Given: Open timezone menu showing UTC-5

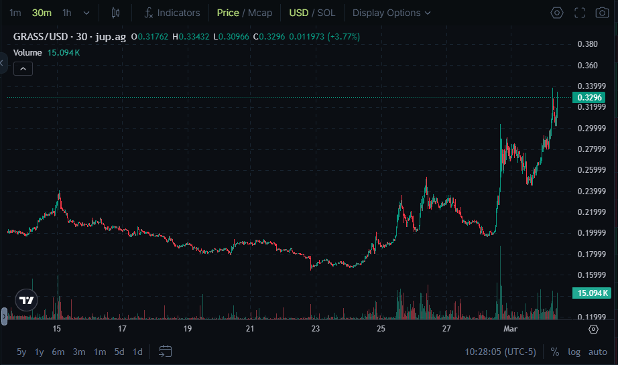Looking at the screenshot, I should point(501,352).
